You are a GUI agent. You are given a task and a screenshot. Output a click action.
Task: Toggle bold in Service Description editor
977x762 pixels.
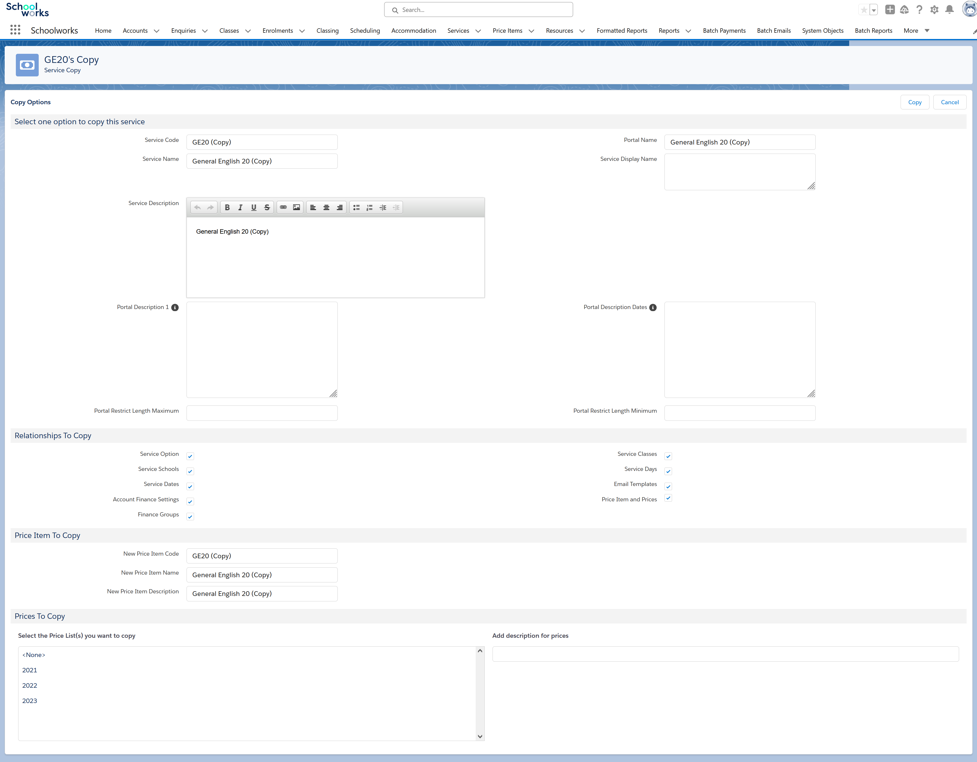pos(227,207)
